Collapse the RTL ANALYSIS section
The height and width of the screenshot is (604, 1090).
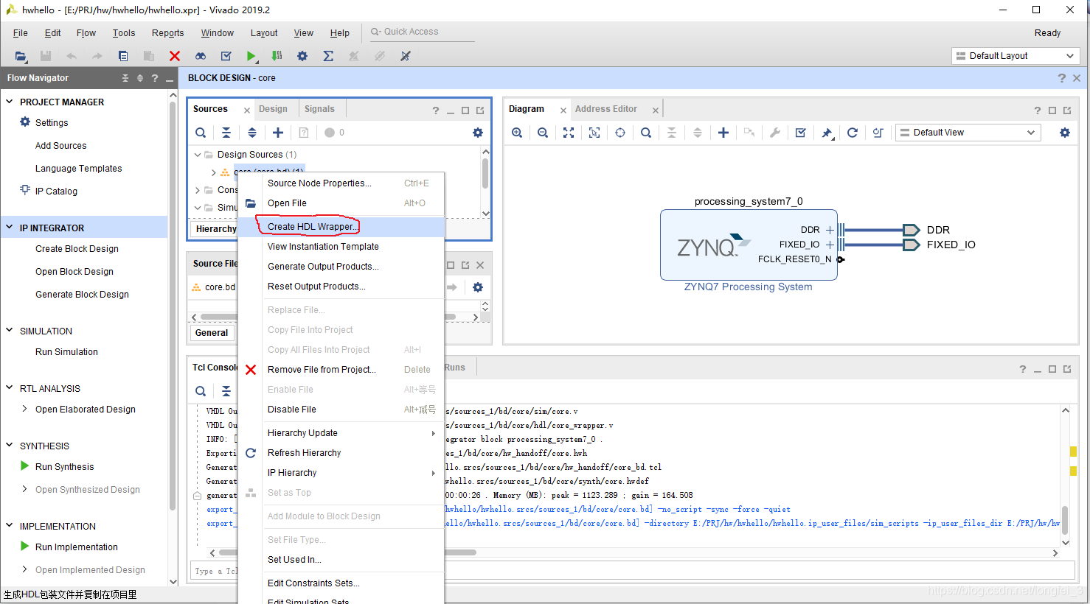pyautogui.click(x=10, y=388)
